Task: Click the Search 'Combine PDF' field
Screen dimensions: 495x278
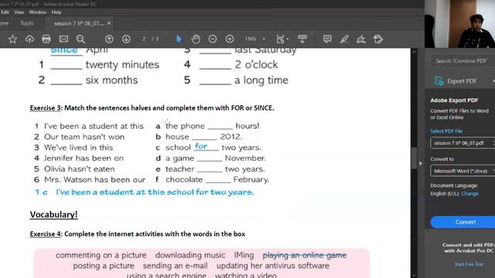Action: (463, 61)
